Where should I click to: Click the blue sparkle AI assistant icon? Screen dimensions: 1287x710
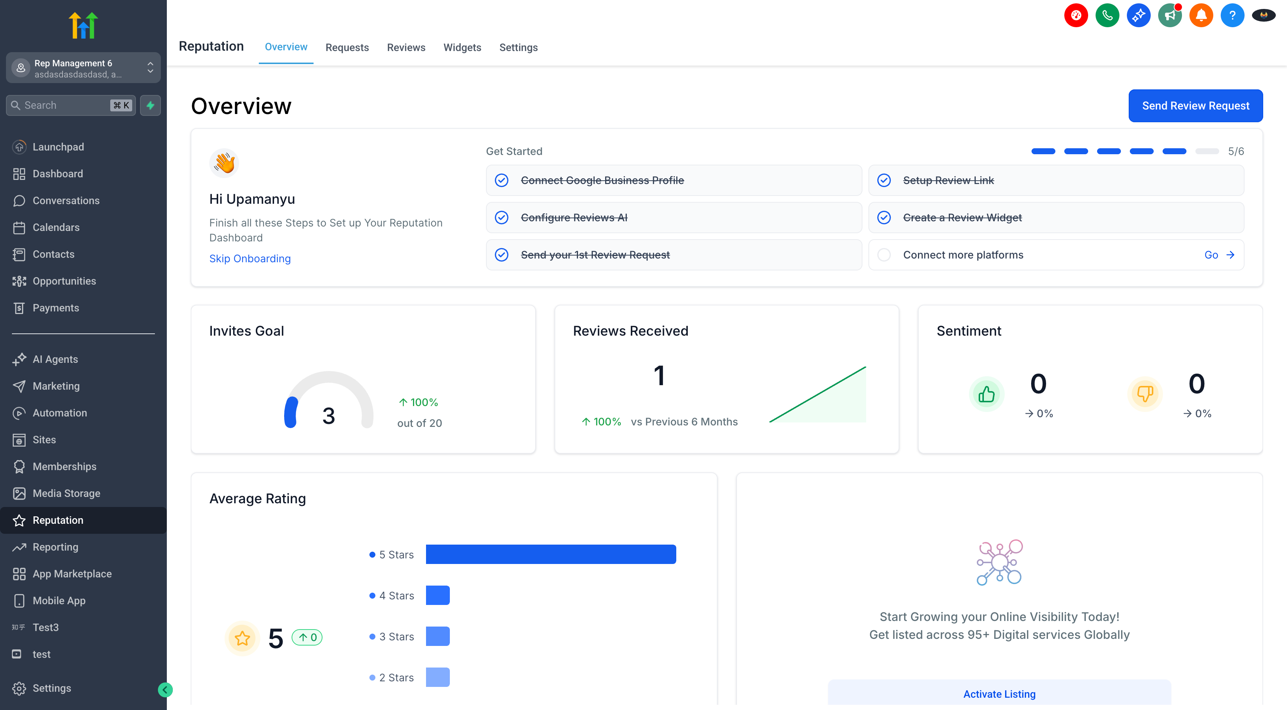click(x=1139, y=16)
